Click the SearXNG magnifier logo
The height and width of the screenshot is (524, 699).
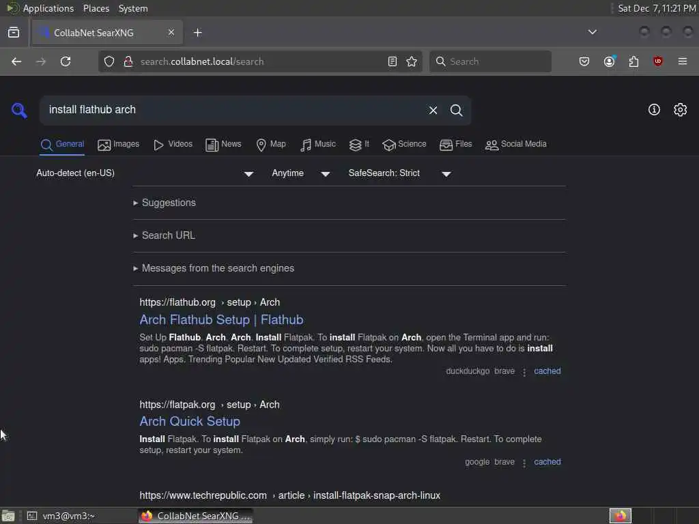19,110
